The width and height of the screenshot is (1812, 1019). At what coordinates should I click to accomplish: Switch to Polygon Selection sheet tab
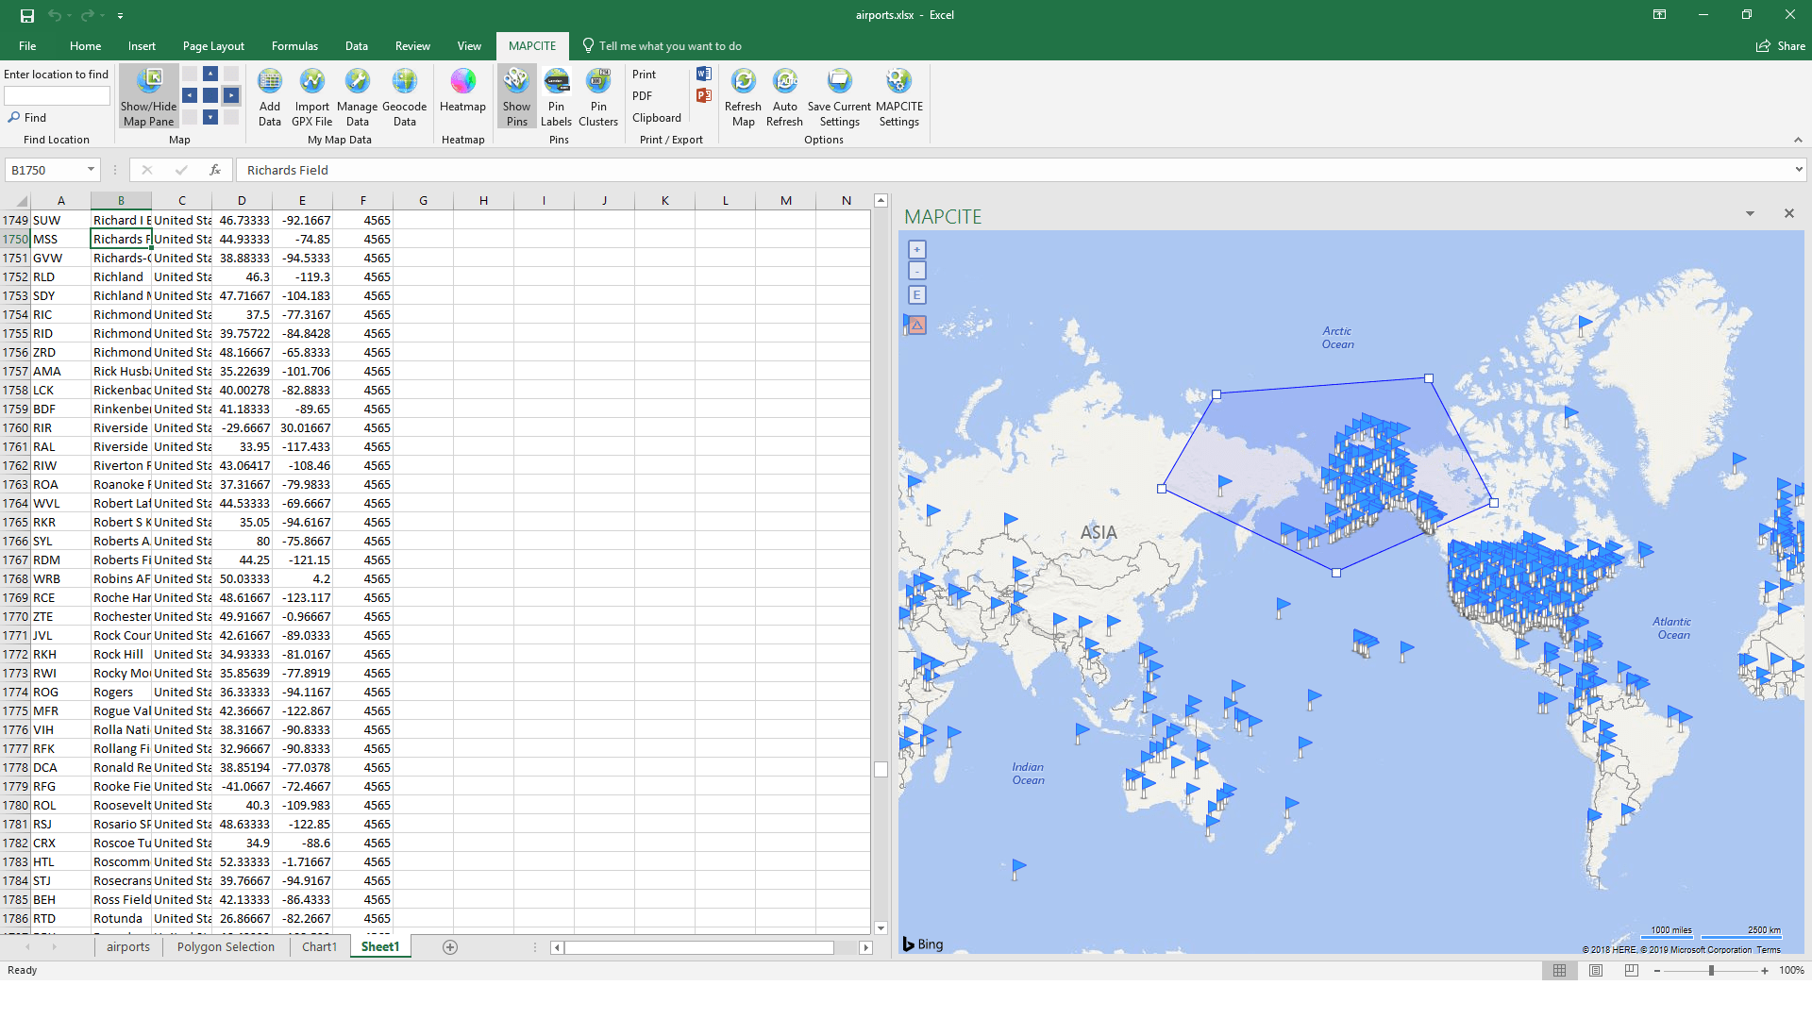226,946
